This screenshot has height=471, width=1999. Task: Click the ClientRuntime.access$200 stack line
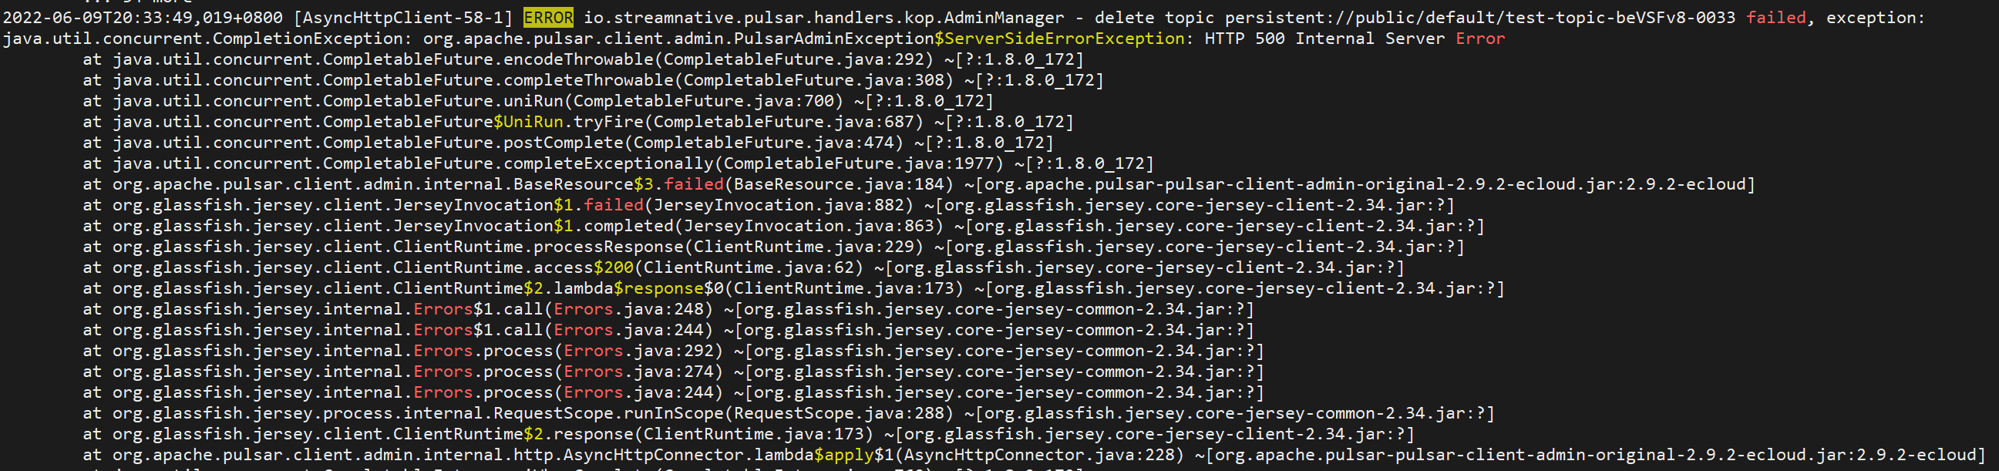(x=743, y=268)
